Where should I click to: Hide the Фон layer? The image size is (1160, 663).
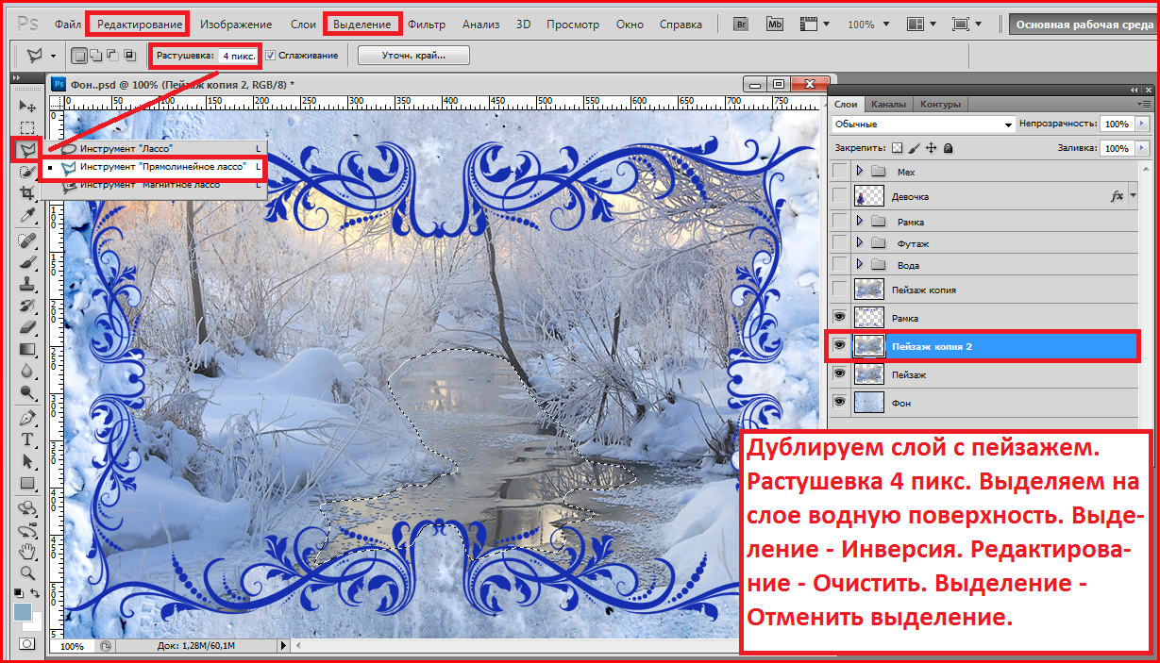pos(840,403)
